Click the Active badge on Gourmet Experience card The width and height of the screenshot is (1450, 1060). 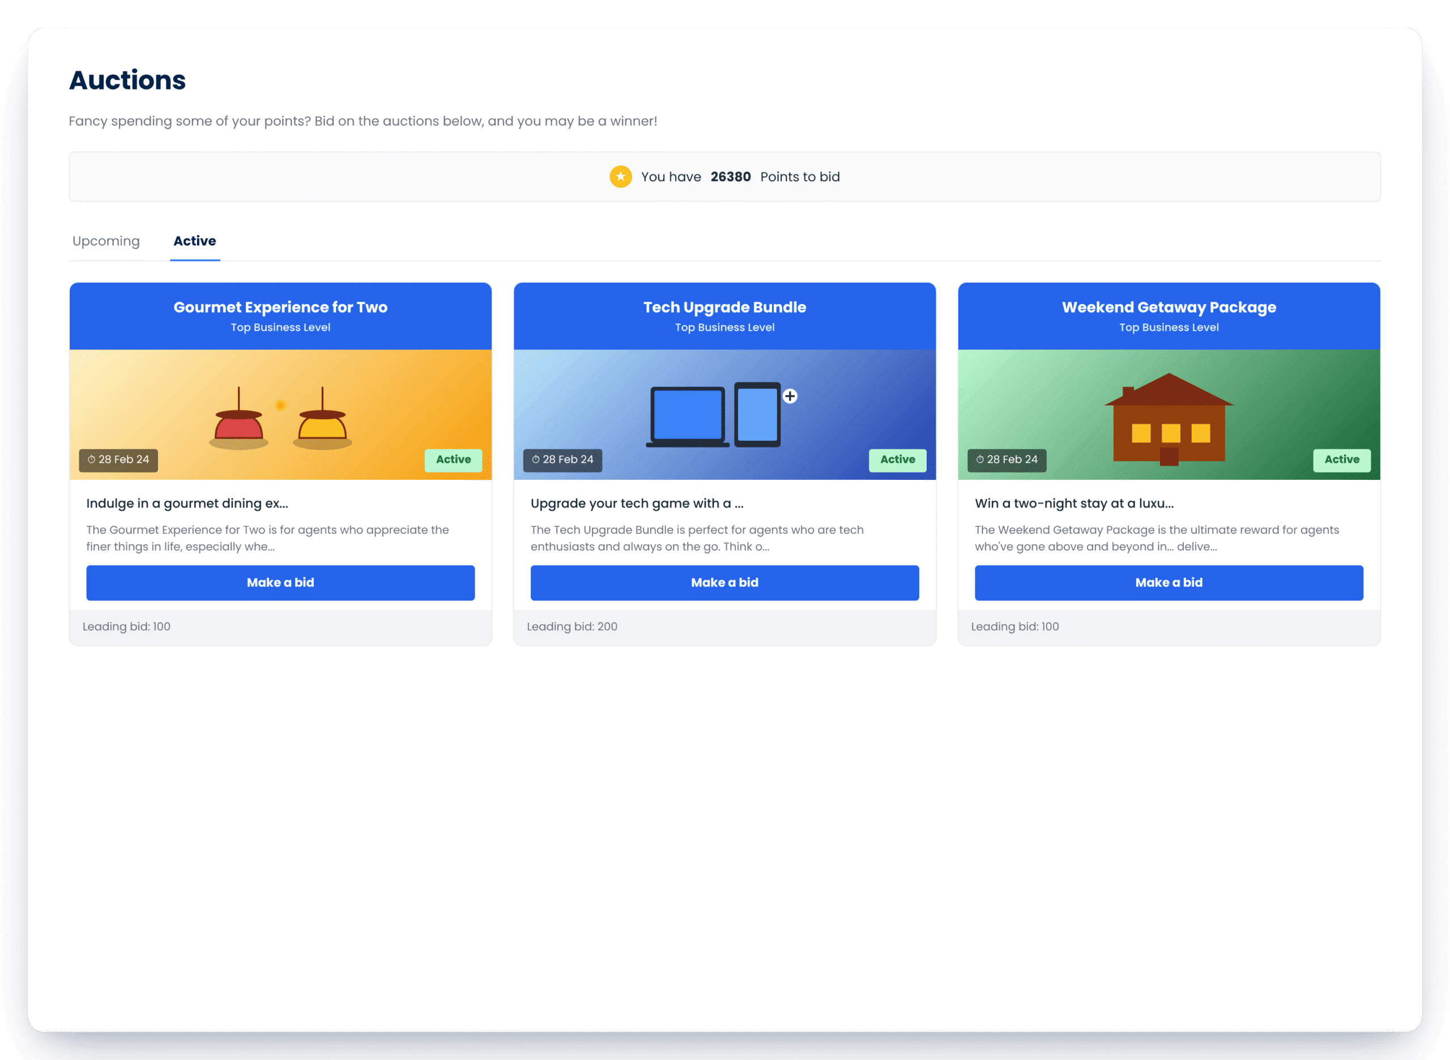click(x=453, y=460)
